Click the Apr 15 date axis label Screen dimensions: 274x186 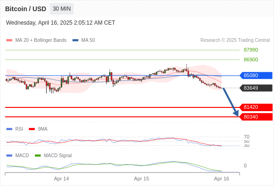[x=142, y=179]
